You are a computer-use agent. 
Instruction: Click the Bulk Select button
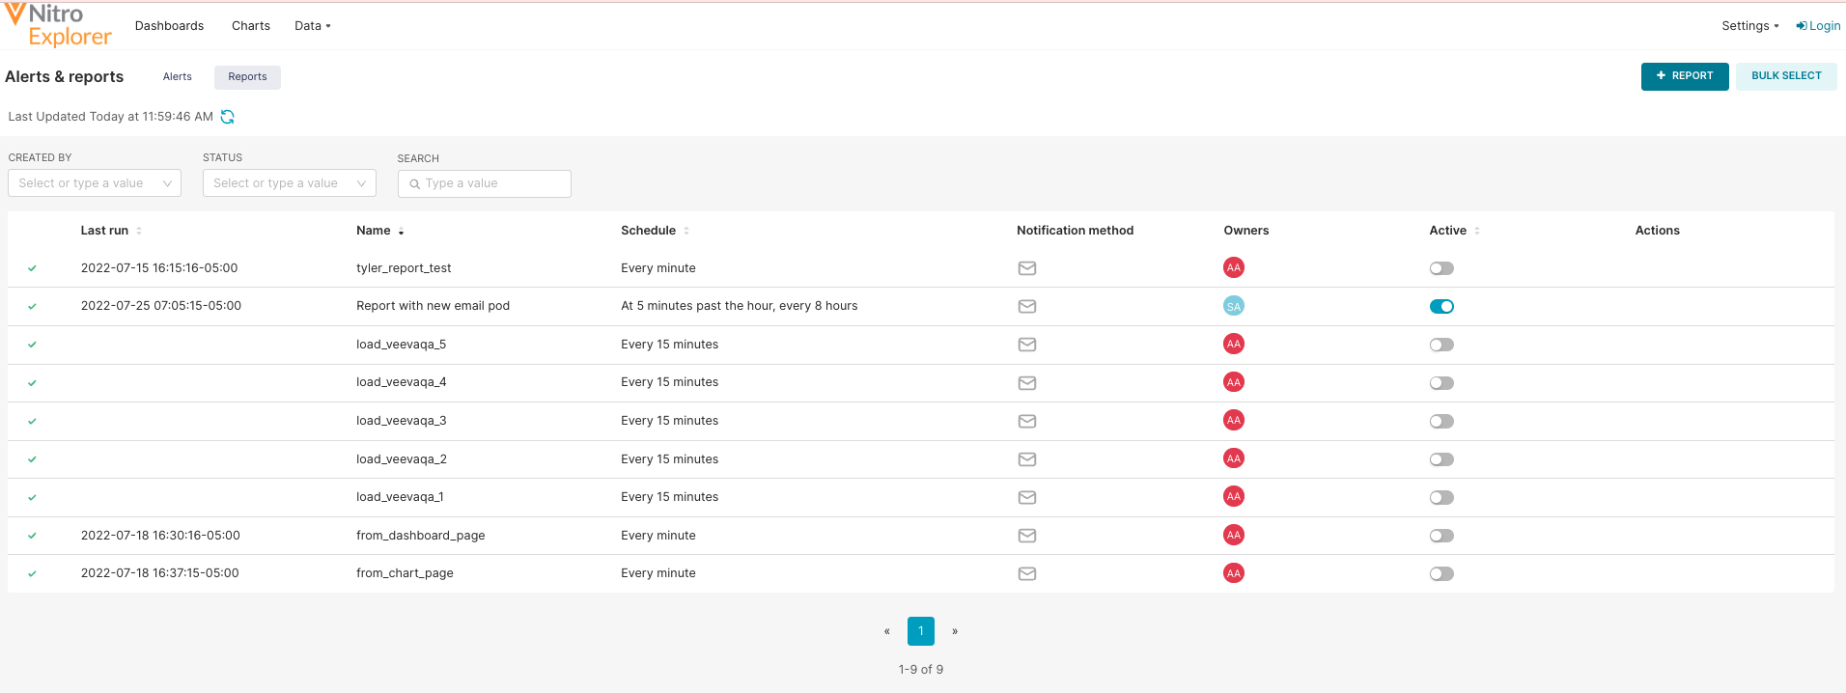point(1785,76)
